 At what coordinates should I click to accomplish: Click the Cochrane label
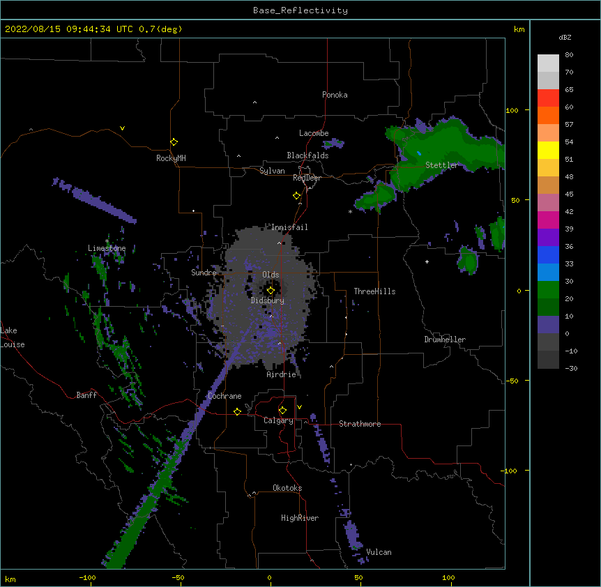coord(225,396)
